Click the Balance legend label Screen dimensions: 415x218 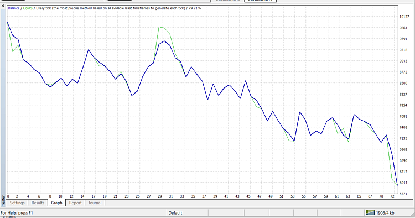tap(14, 8)
